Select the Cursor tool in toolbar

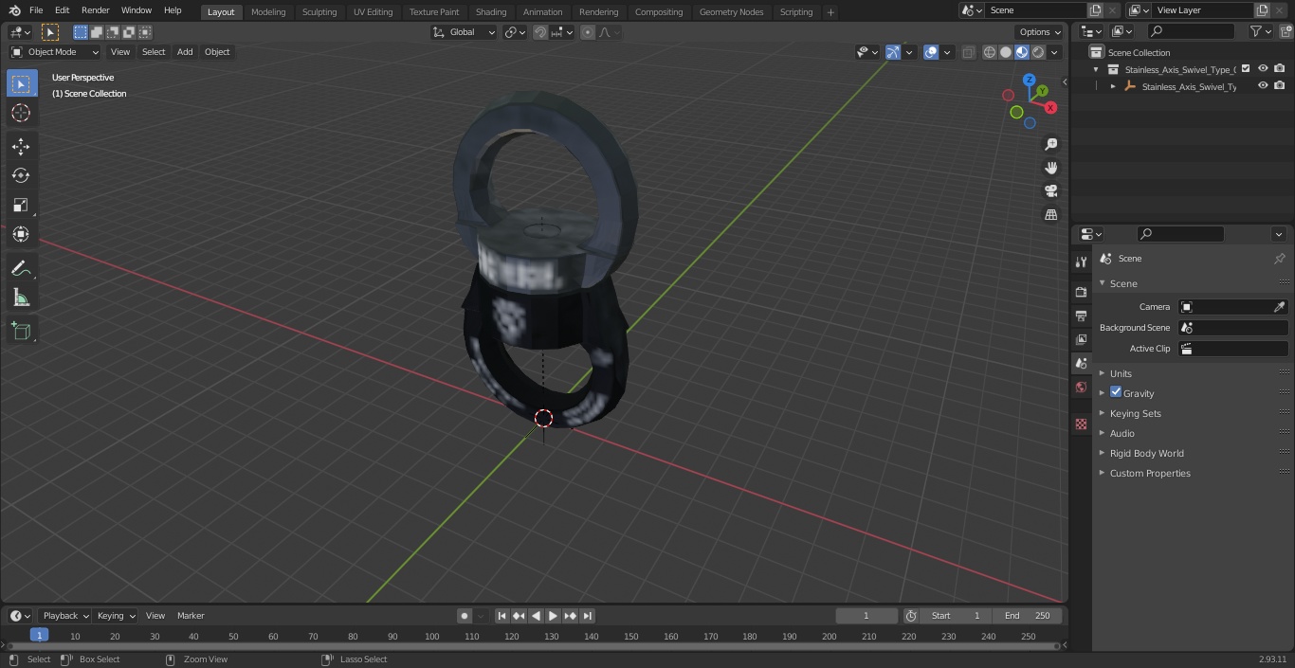[21, 113]
